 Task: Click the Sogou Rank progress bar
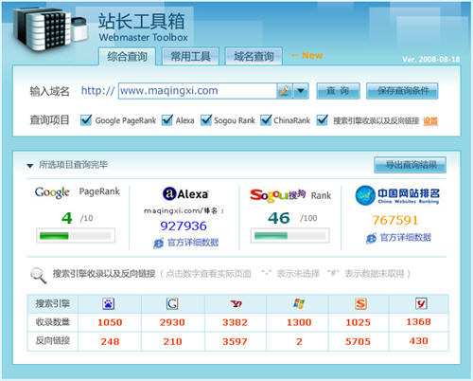[289, 236]
